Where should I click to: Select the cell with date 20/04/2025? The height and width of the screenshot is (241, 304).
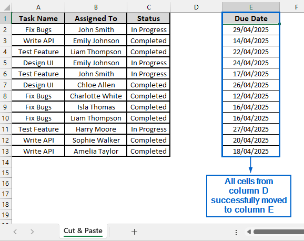pyautogui.click(x=251, y=140)
